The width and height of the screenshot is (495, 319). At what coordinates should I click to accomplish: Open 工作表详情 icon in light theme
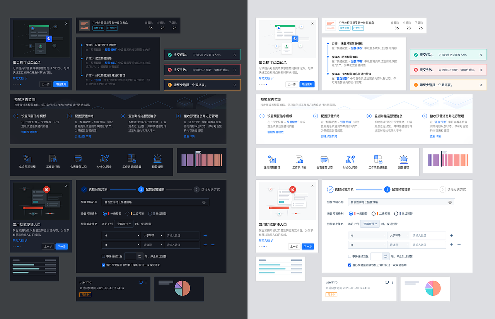click(299, 159)
